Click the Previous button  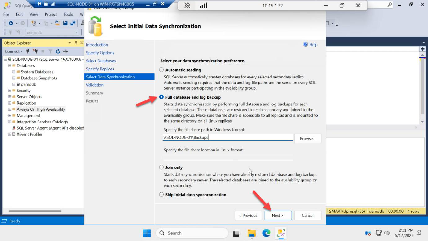pos(248,215)
